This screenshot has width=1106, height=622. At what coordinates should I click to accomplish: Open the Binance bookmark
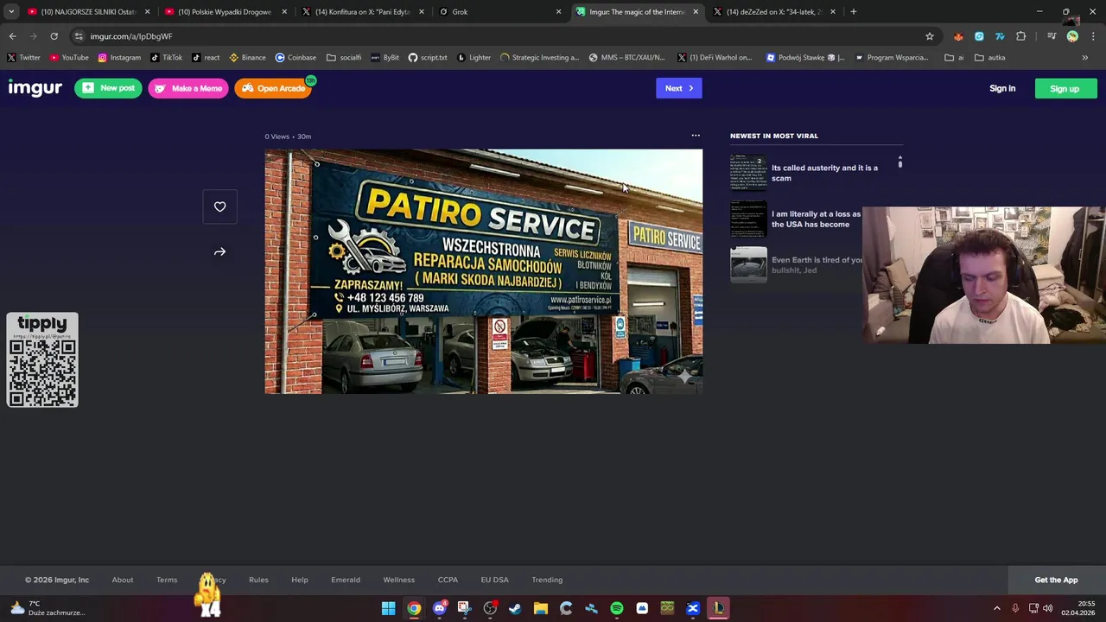pos(248,58)
